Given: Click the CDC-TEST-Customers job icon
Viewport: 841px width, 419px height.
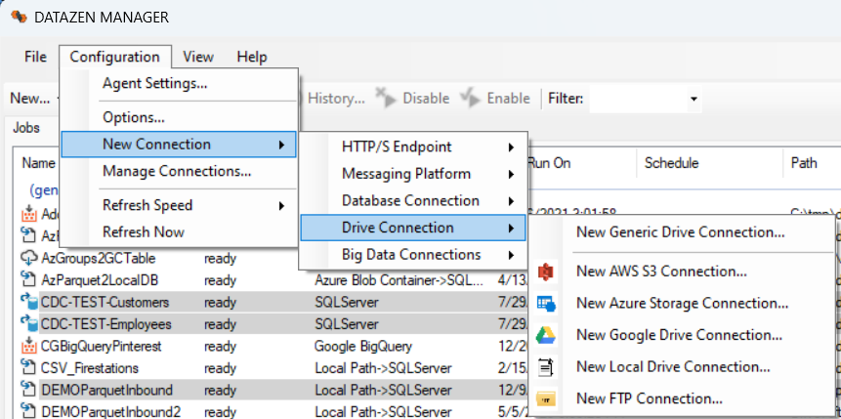Looking at the screenshot, I should tap(28, 302).
